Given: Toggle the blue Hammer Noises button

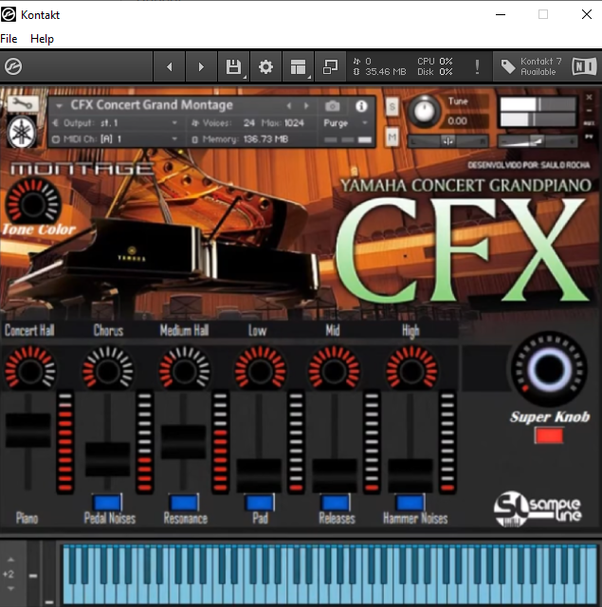Looking at the screenshot, I should [x=410, y=502].
